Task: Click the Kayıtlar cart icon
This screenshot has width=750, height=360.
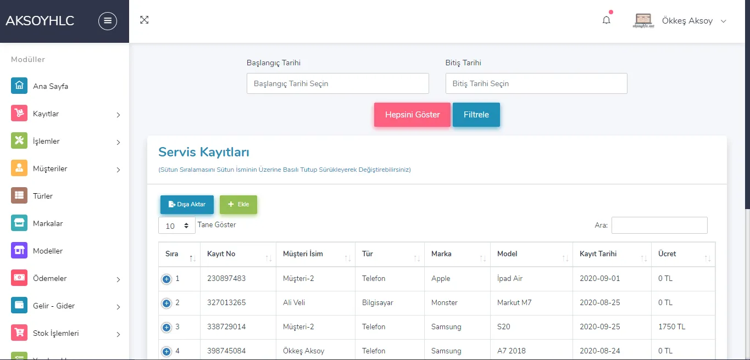Action: [x=19, y=114]
